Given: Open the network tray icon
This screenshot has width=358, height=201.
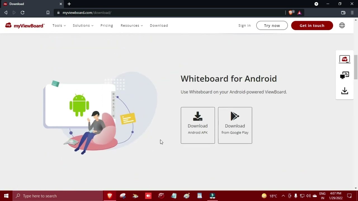Looking at the screenshot, I should pyautogui.click(x=302, y=196).
